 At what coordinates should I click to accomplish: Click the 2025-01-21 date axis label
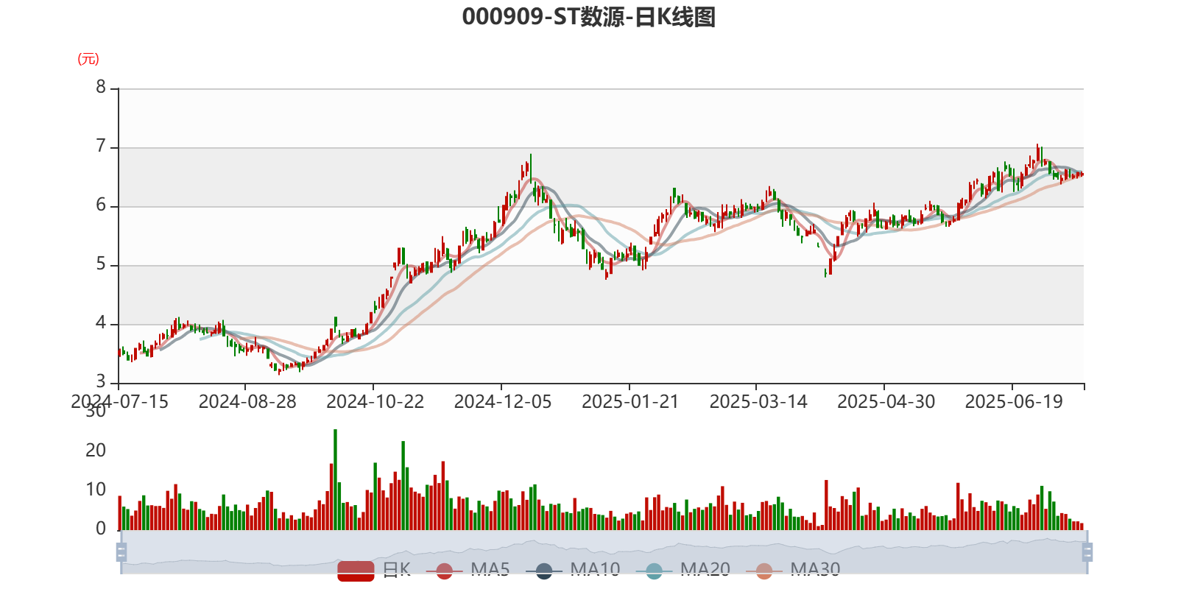tap(630, 402)
